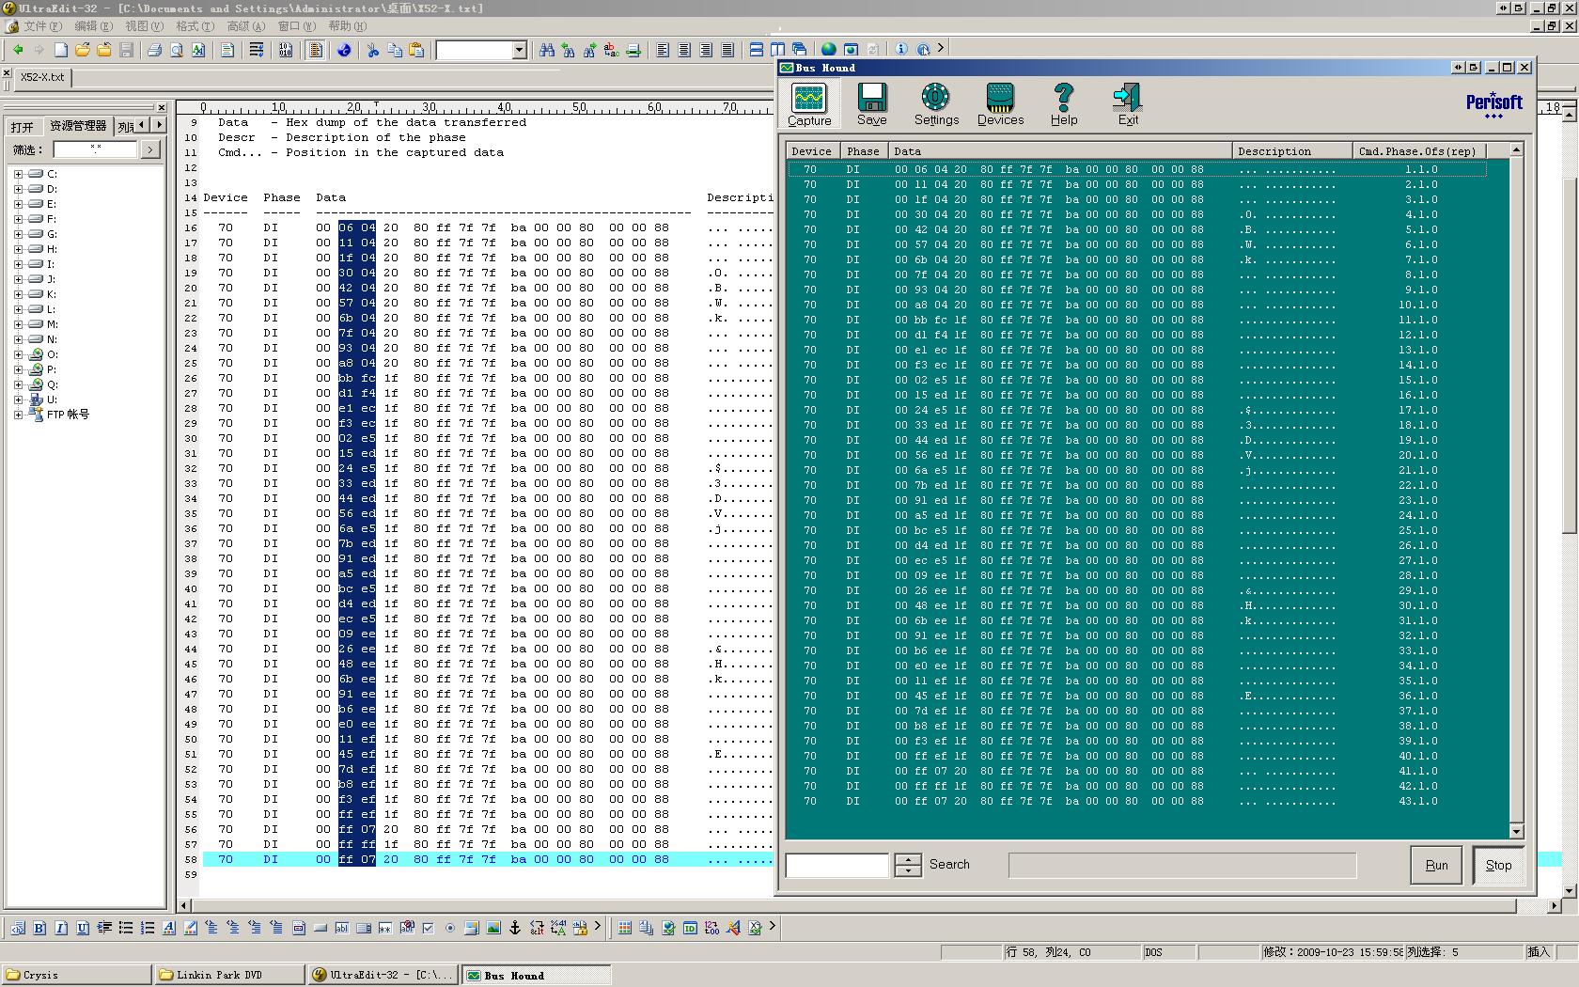This screenshot has width=1579, height=987.
Task: Click the Bus Hound search stepper arrows
Action: pos(908,865)
